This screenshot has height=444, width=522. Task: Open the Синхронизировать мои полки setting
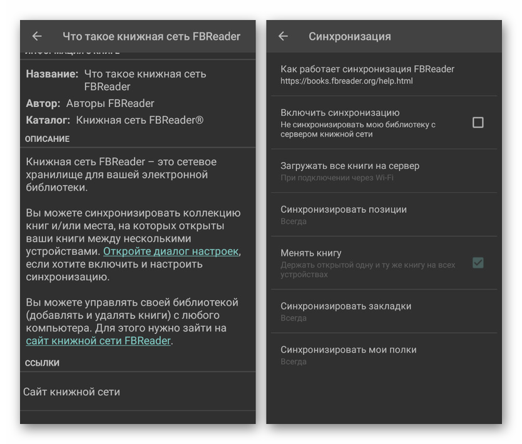pos(348,355)
